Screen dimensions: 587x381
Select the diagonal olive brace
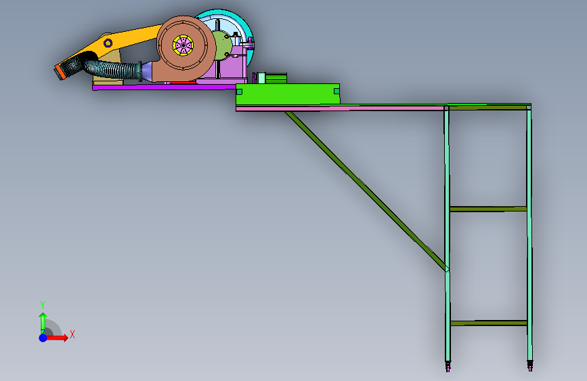pos(366,190)
